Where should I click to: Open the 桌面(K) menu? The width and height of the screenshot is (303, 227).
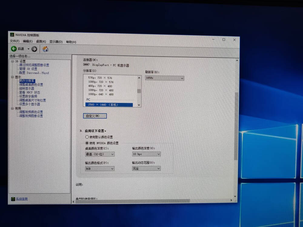41,41
